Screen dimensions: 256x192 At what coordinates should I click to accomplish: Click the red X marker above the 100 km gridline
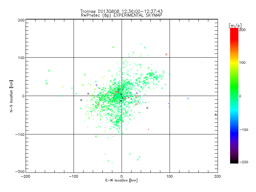[166, 54]
